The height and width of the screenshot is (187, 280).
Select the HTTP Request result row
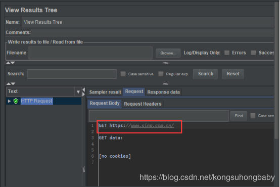[44, 101]
